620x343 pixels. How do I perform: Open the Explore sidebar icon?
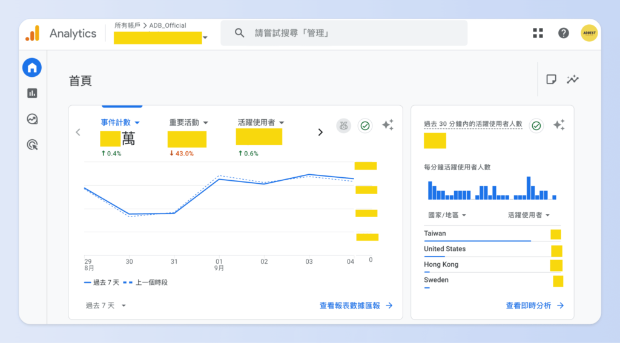32,119
